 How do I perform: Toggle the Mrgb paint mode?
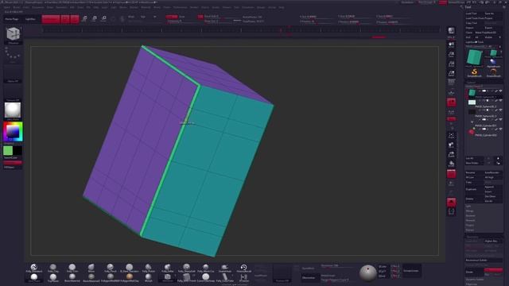point(130,17)
